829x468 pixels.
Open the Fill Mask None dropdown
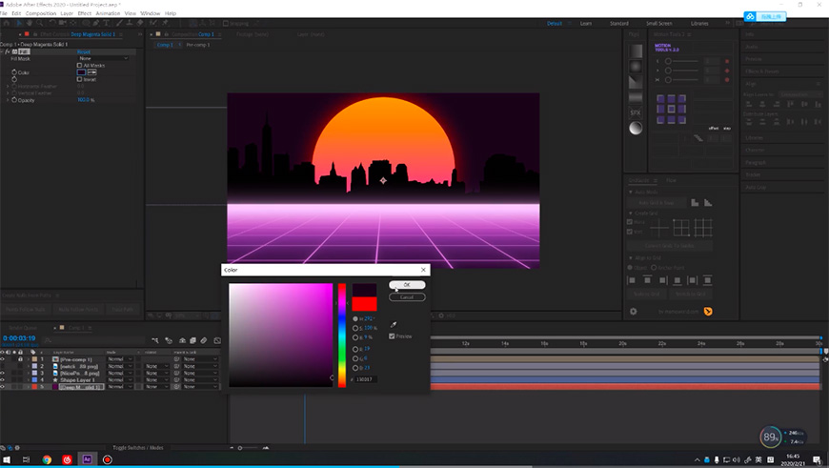pos(103,58)
